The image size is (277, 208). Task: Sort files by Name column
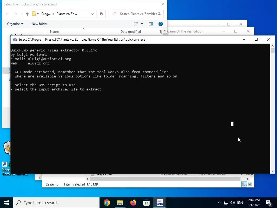pyautogui.click(x=54, y=32)
